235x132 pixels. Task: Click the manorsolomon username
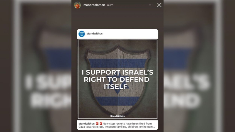[94, 5]
